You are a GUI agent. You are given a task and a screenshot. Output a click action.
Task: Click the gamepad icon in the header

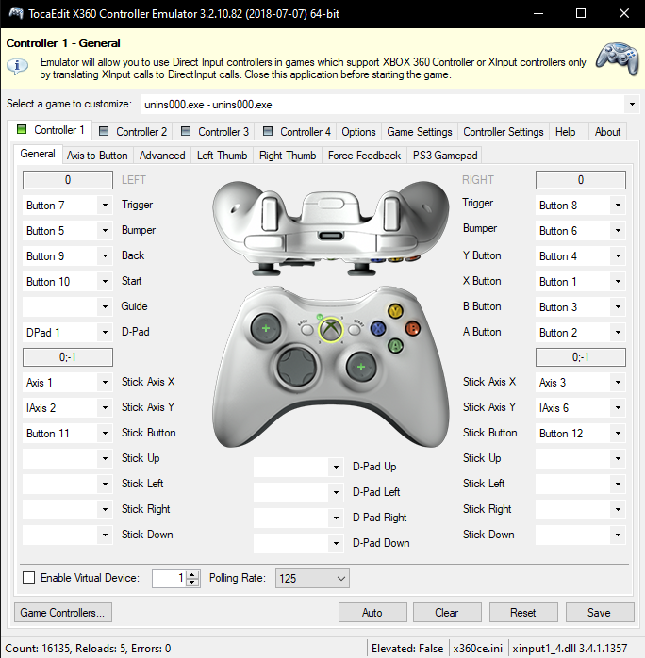point(618,58)
